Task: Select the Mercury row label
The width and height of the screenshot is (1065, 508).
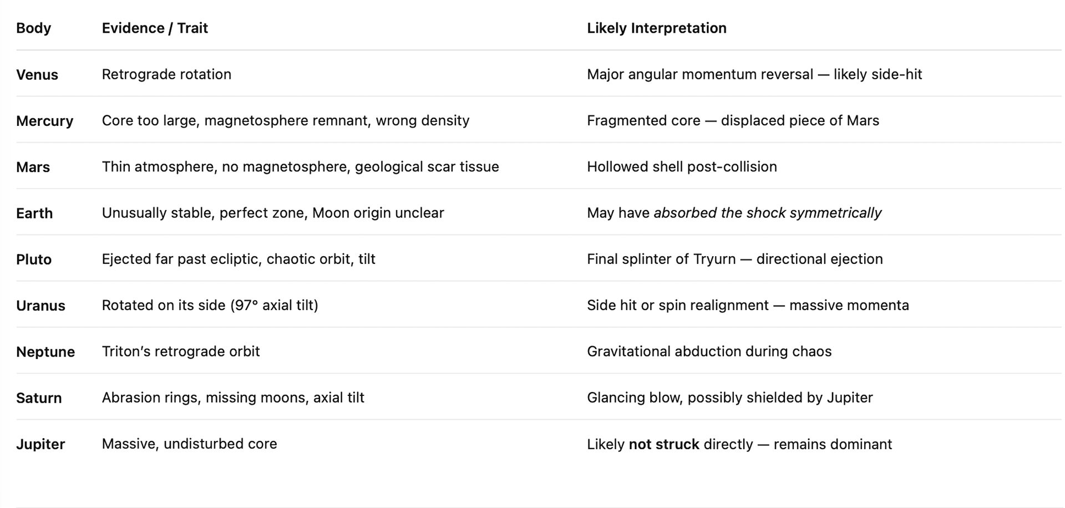Action: click(x=44, y=121)
